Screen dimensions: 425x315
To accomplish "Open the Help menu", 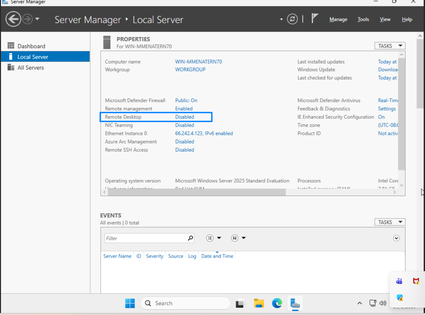I will click(407, 19).
